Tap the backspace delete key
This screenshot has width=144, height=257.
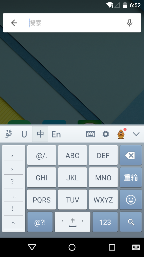tap(131, 155)
